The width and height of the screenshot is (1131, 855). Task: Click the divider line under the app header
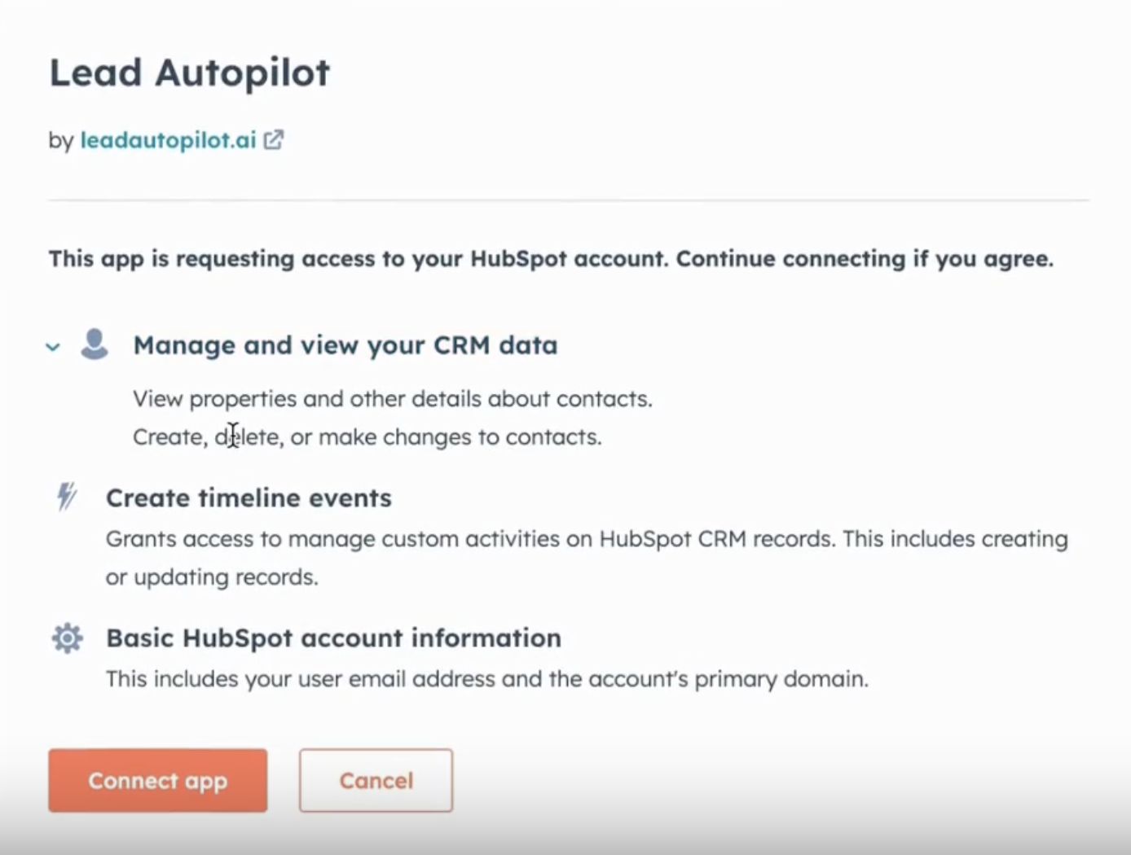point(568,199)
